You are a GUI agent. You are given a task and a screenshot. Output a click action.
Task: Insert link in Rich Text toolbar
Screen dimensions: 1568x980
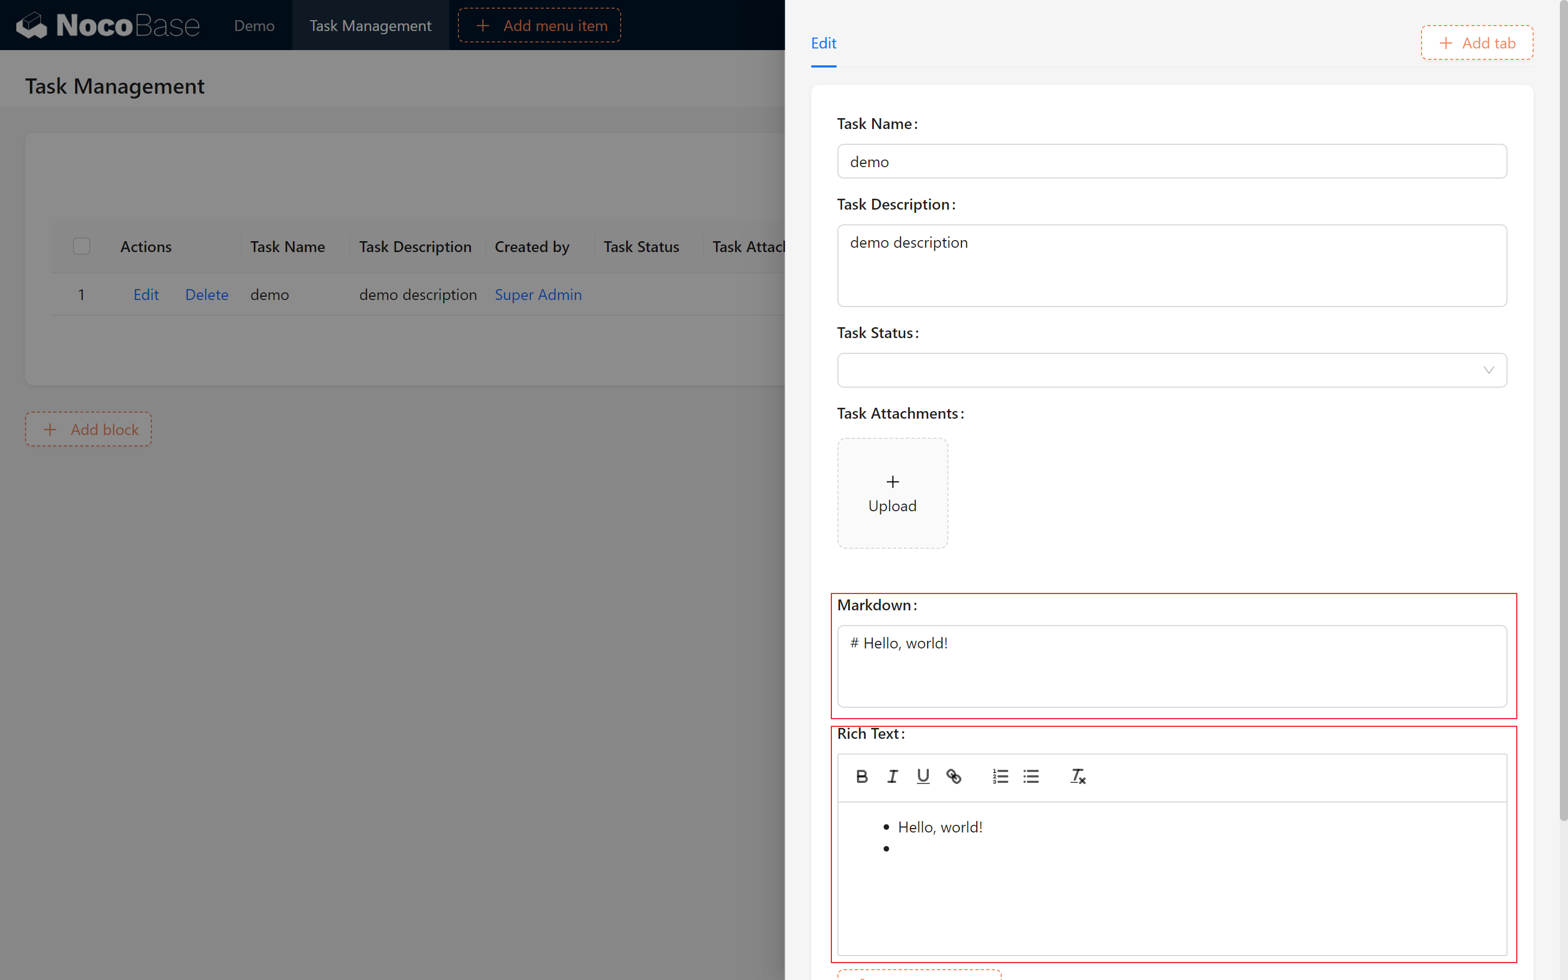tap(954, 776)
